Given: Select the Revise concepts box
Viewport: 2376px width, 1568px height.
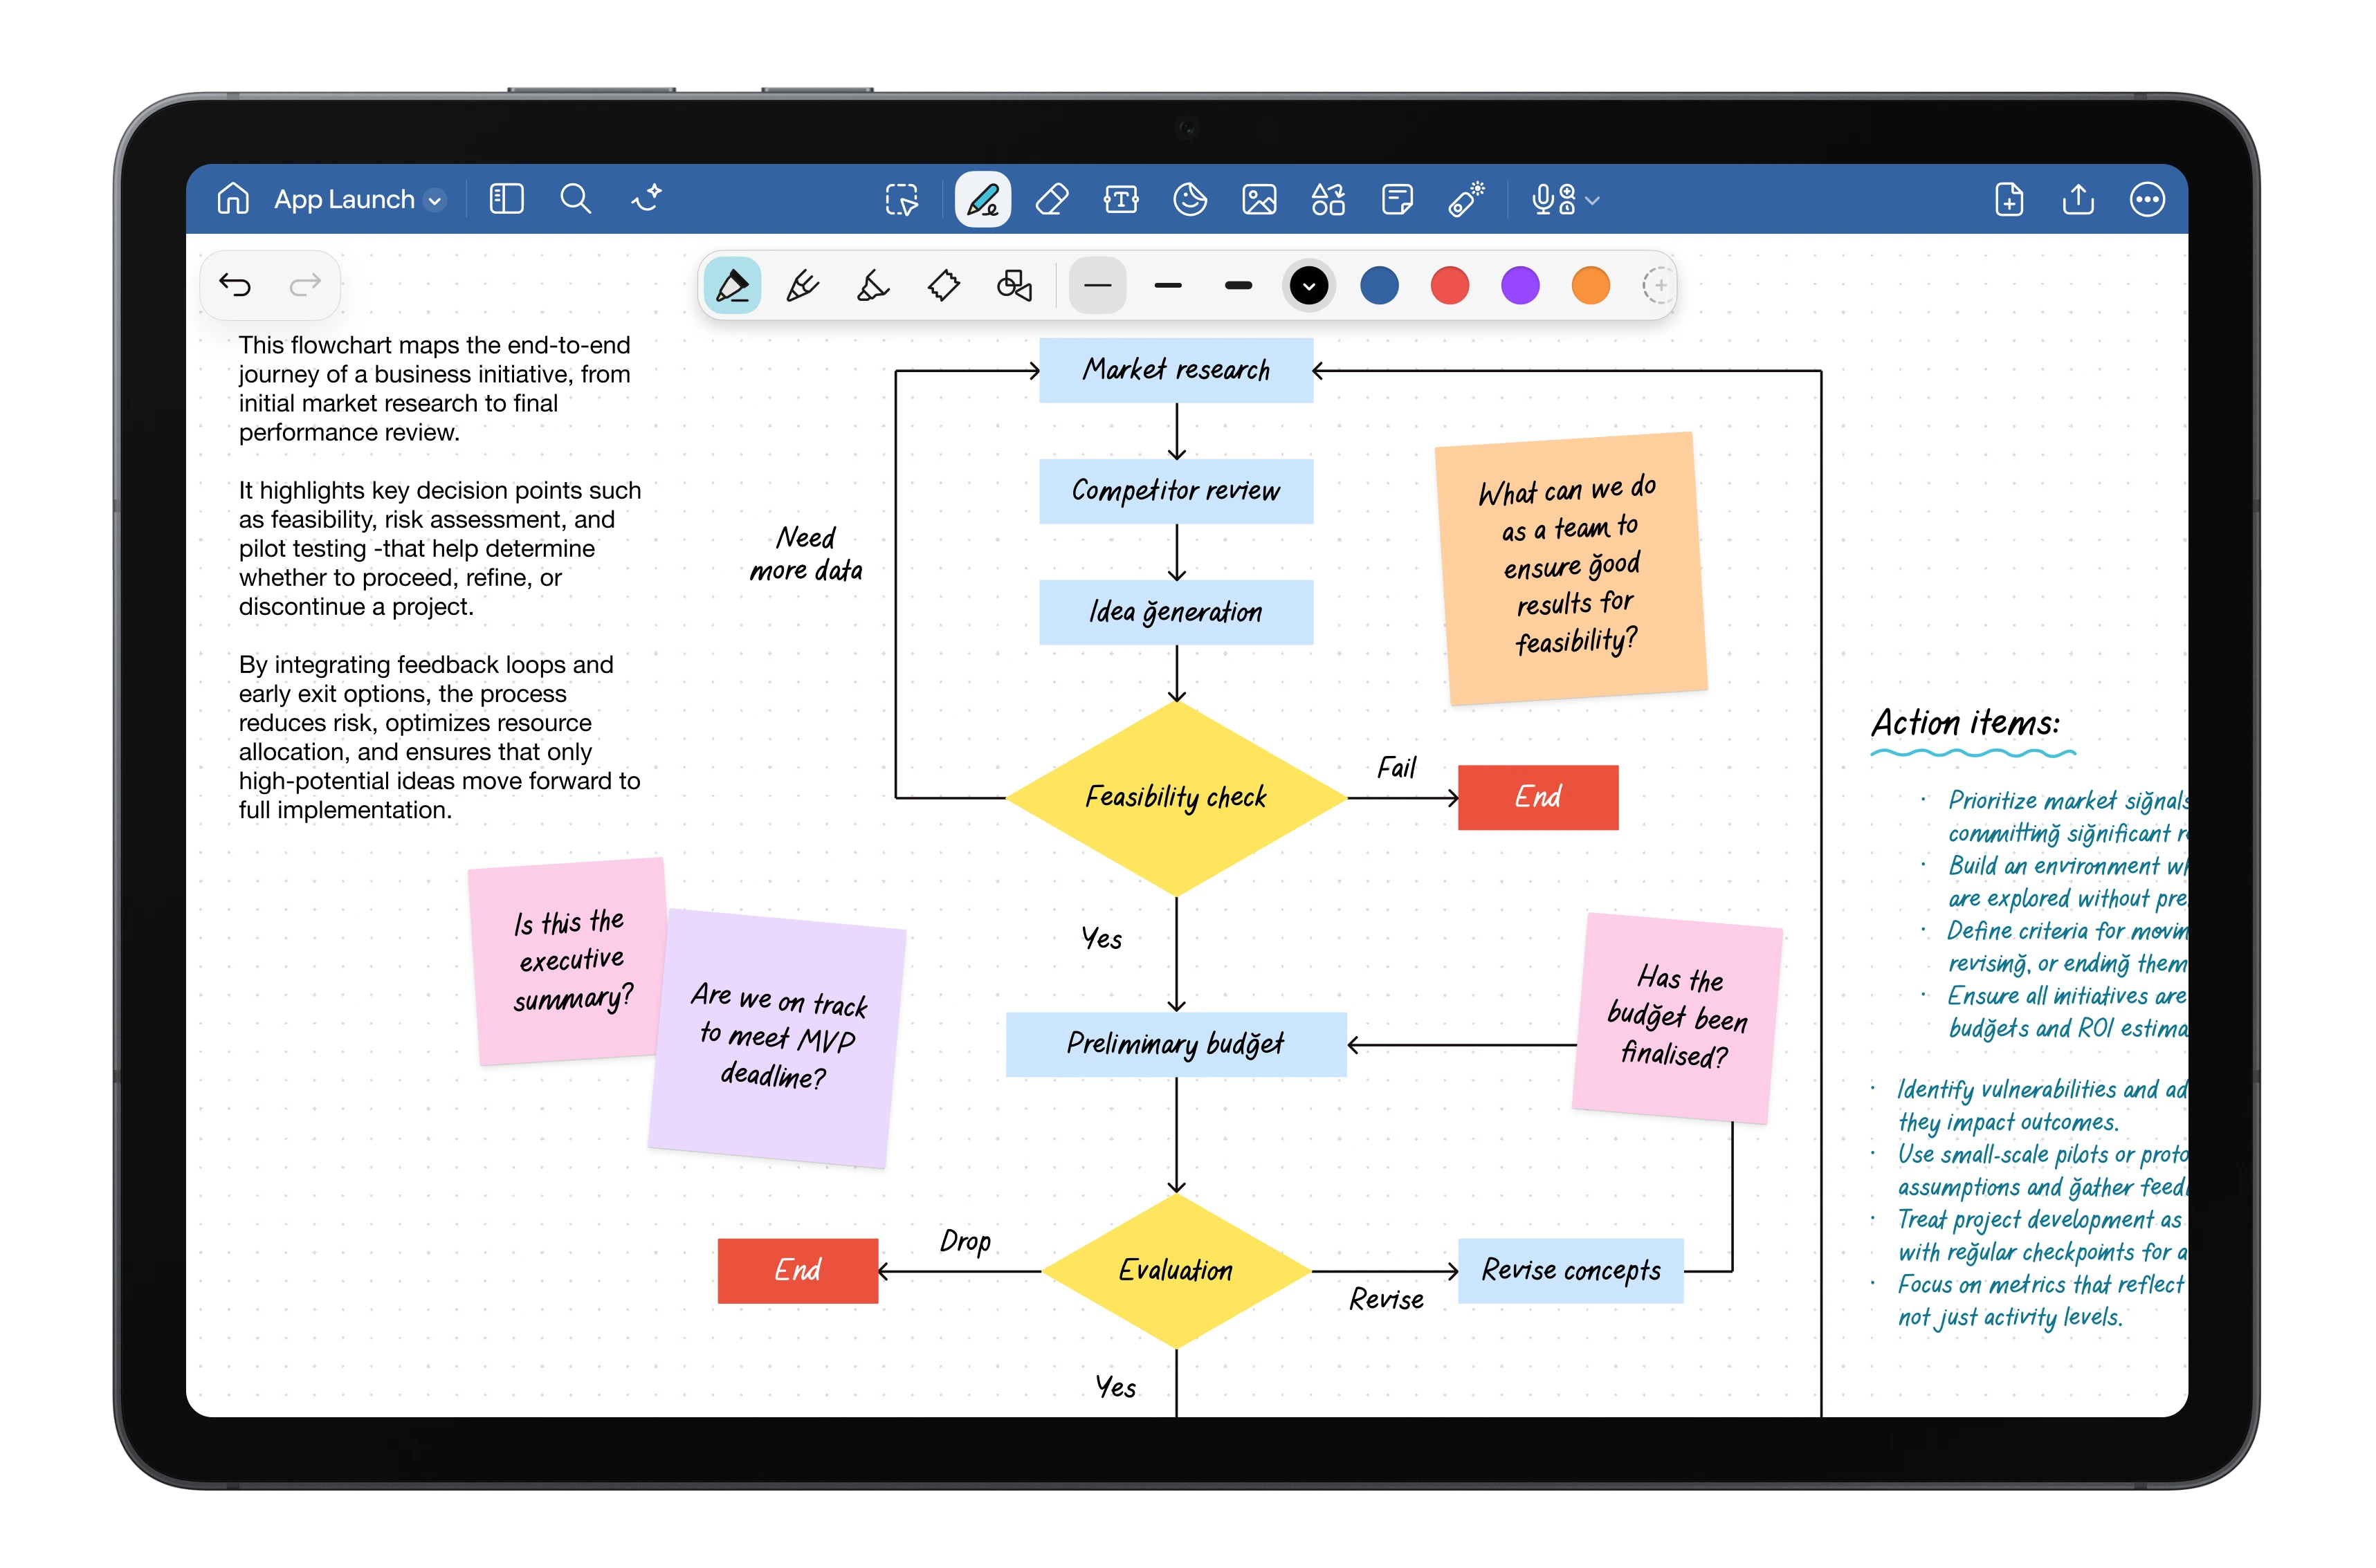Looking at the screenshot, I should tap(1571, 1270).
